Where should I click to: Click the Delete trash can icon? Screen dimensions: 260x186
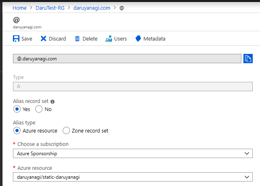[x=77, y=38]
